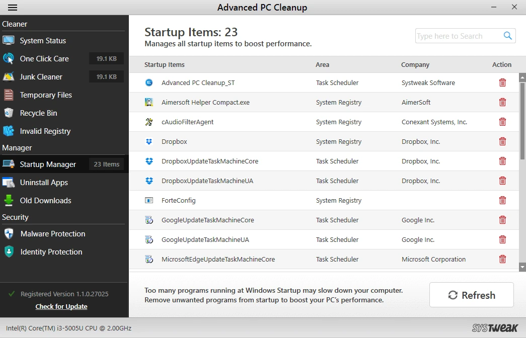Viewport: 526px width, 338px height.
Task: Open the Uninstall Apps manager
Action: coord(43,182)
